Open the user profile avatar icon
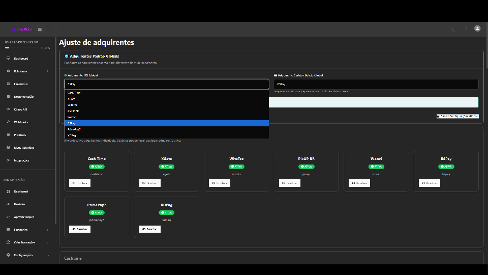The width and height of the screenshot is (488, 275). [x=477, y=29]
